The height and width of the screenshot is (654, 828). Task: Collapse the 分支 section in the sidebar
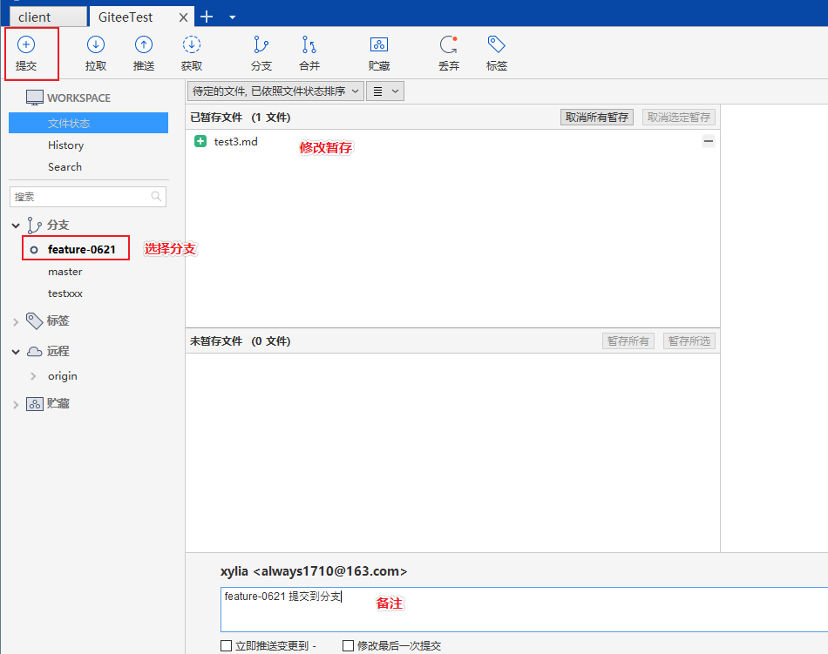[x=16, y=226]
